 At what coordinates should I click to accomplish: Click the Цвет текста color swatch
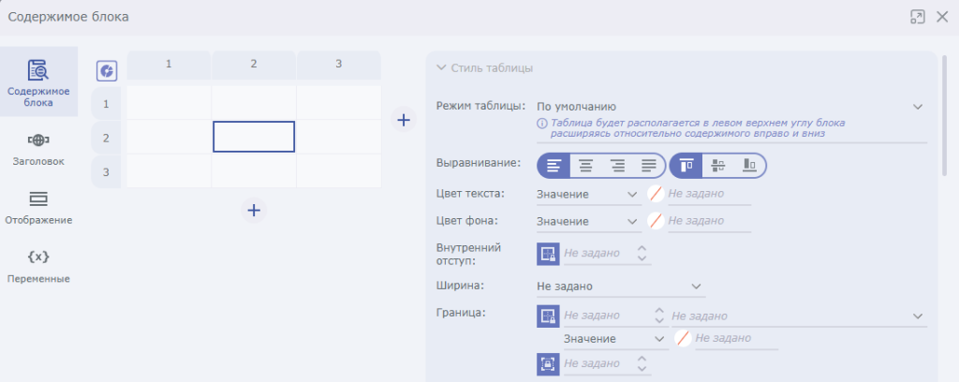click(x=657, y=195)
